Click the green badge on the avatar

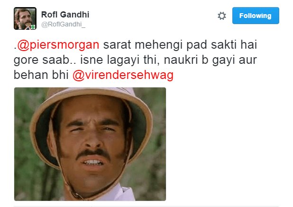point(33,27)
